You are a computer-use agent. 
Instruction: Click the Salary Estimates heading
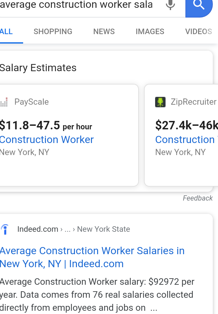coord(38,68)
